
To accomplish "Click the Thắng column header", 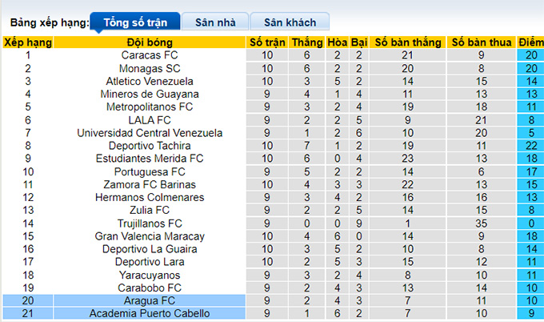I will tap(307, 42).
